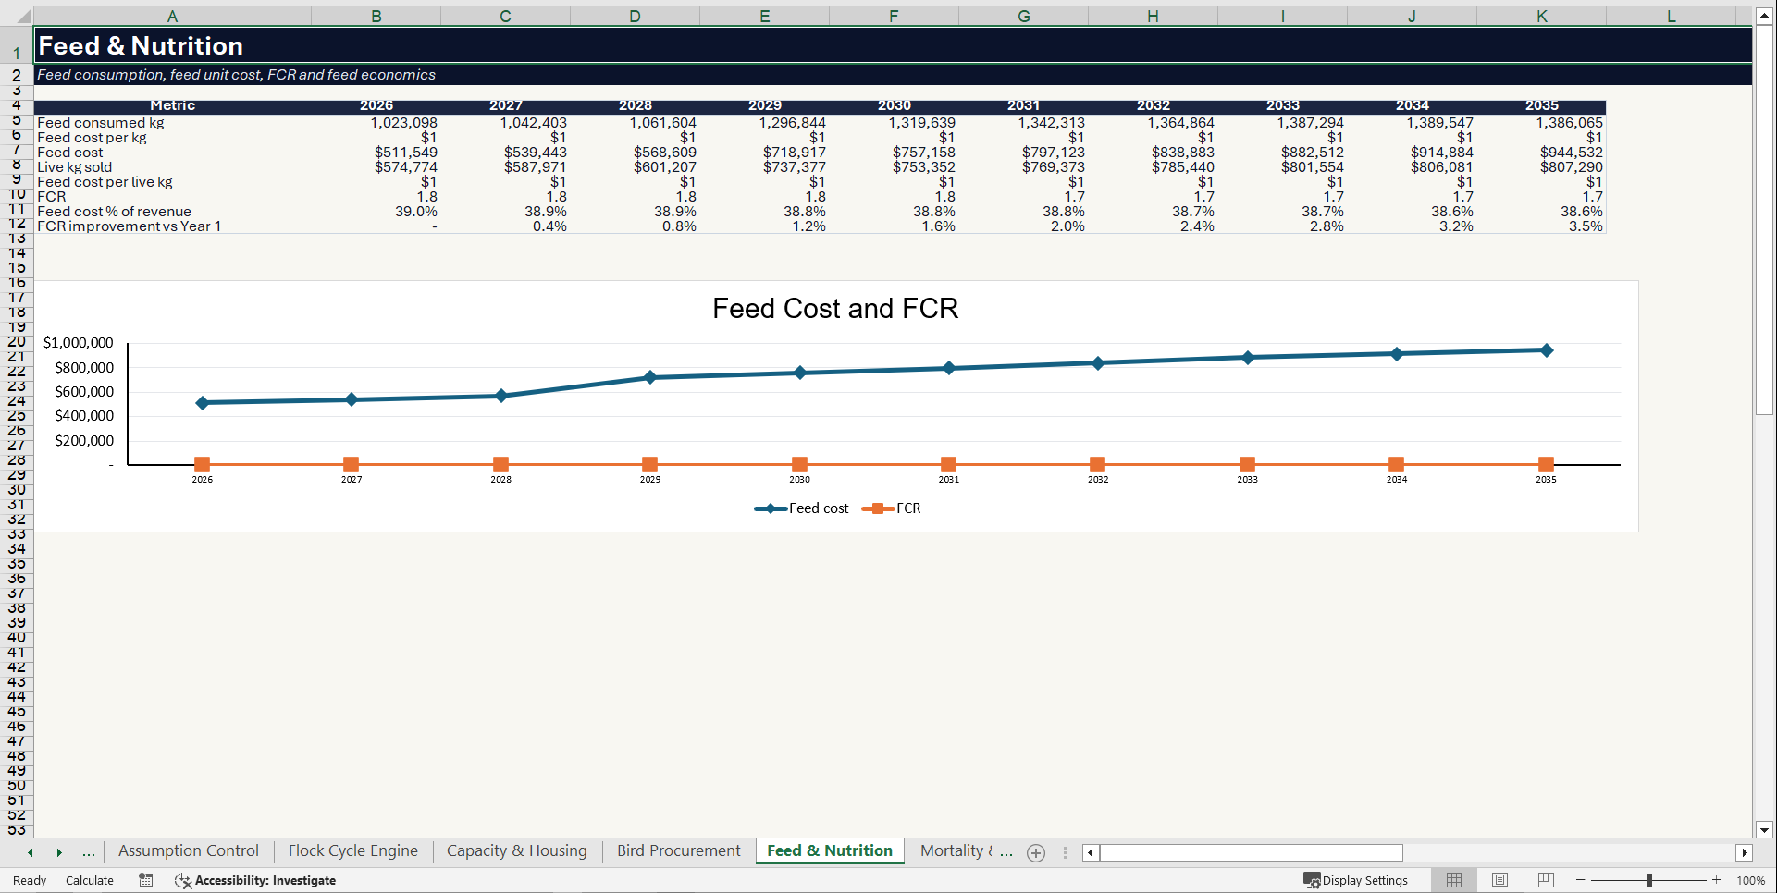1777x893 pixels.
Task: Switch to the Flock Cycle Engine tab
Action: [353, 851]
